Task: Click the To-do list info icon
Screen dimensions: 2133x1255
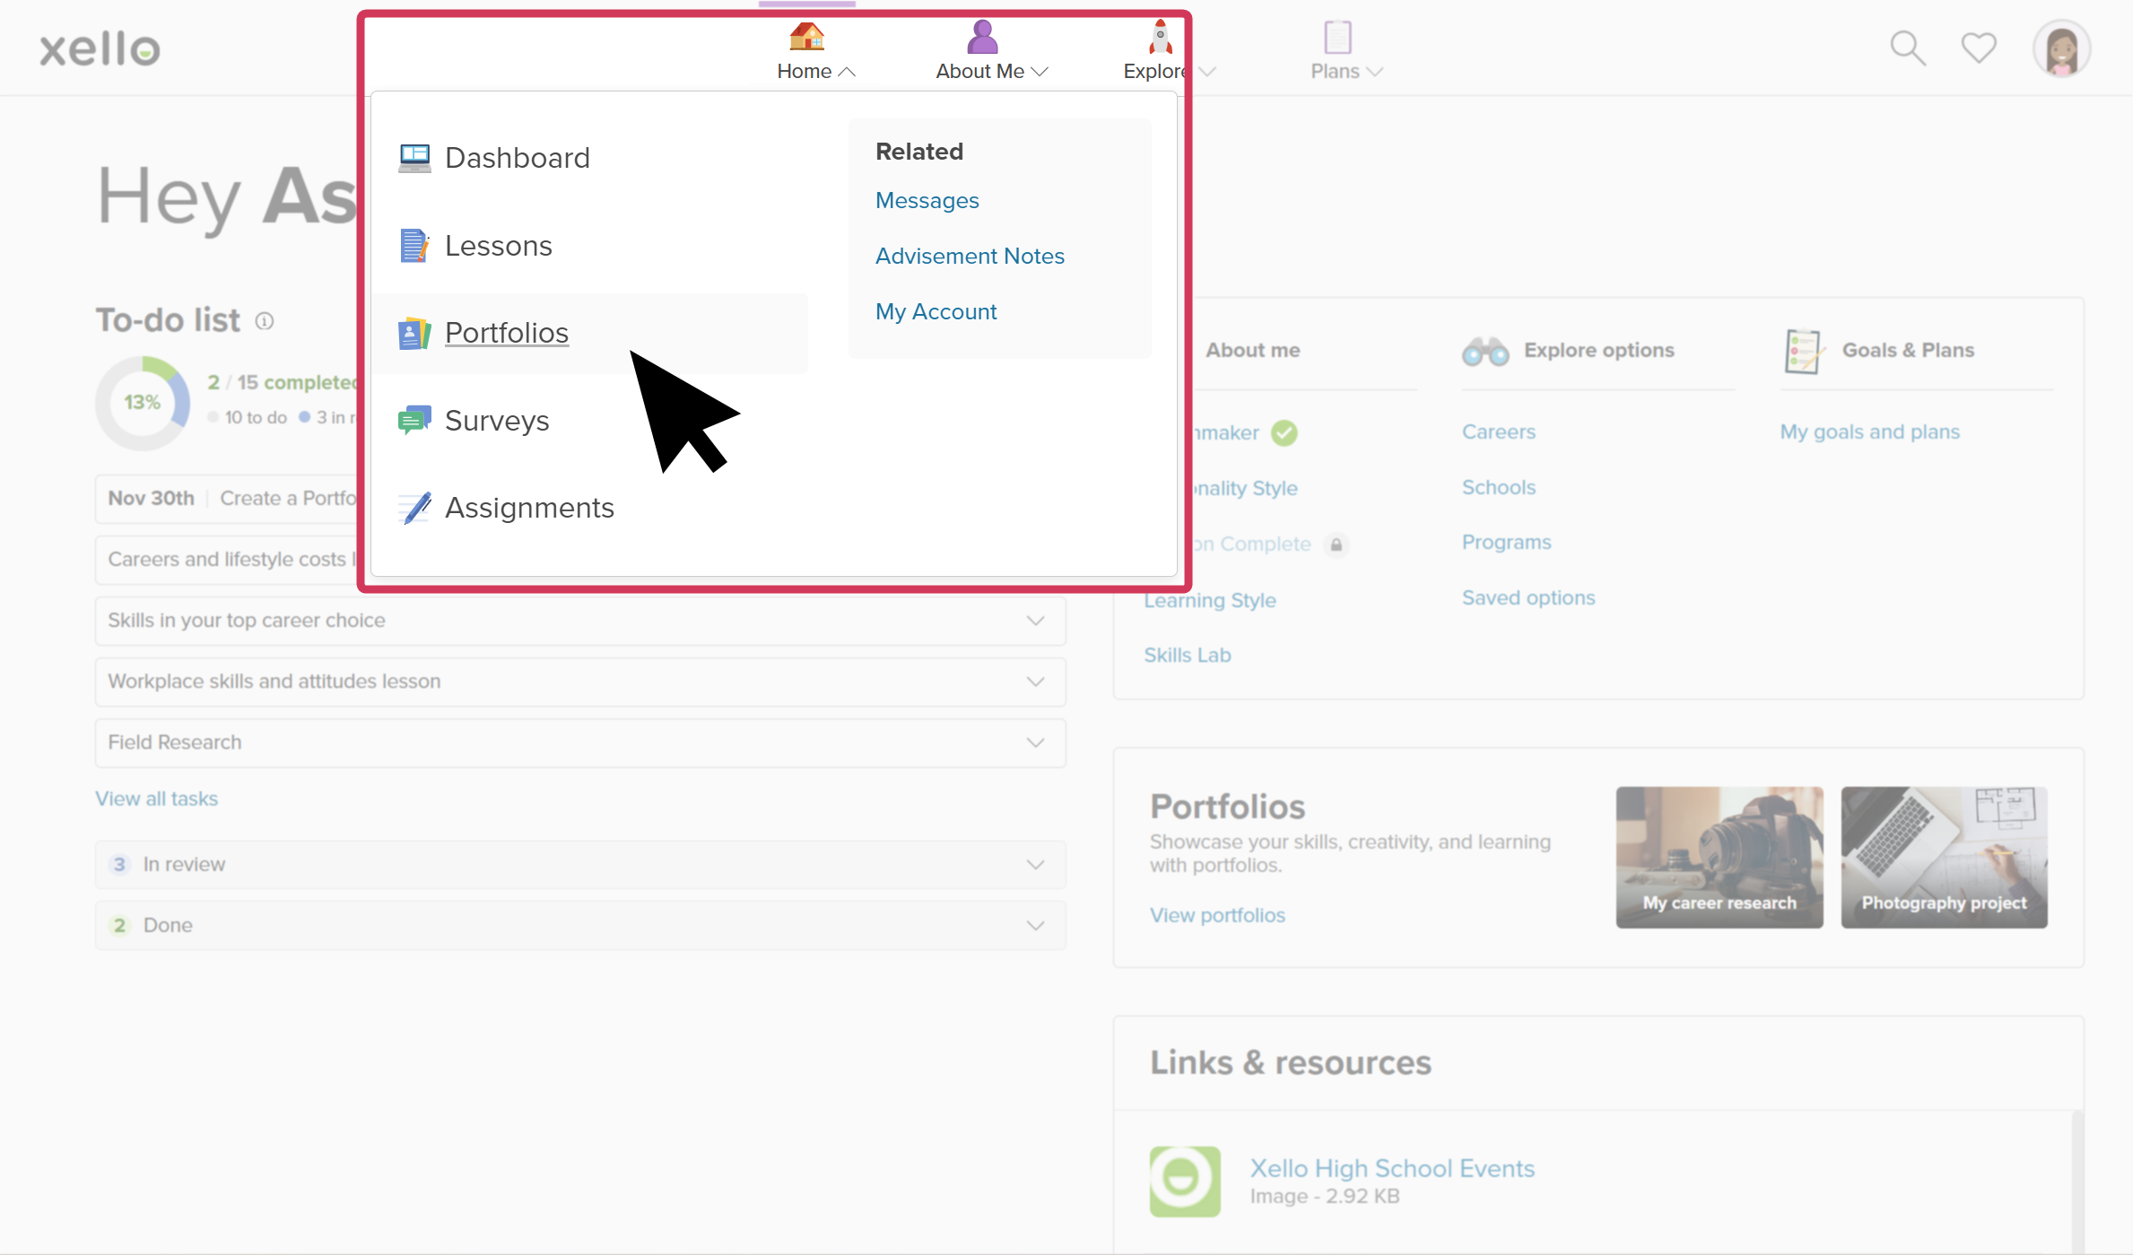Action: (x=265, y=320)
